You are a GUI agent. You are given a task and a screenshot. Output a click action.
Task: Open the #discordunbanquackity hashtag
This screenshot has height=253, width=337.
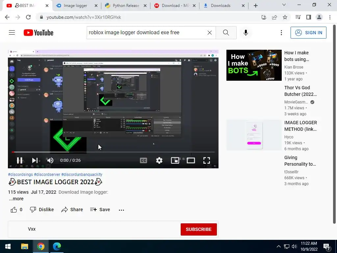point(82,175)
